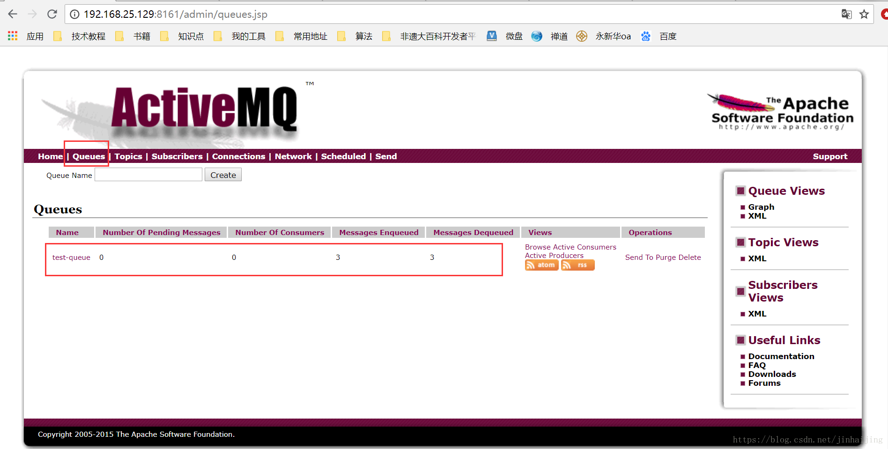Screen dimensions: 888x449
Task: Open the 常用地址 bookmark folder
Action: tap(301, 36)
